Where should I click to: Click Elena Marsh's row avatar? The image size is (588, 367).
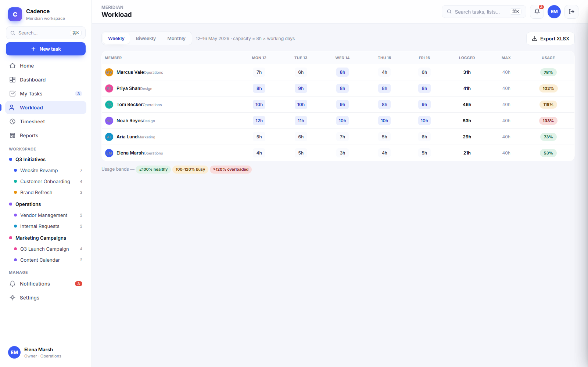pos(109,153)
